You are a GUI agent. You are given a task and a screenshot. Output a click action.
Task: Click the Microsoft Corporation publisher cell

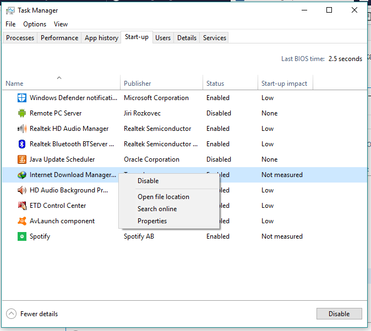pos(156,98)
